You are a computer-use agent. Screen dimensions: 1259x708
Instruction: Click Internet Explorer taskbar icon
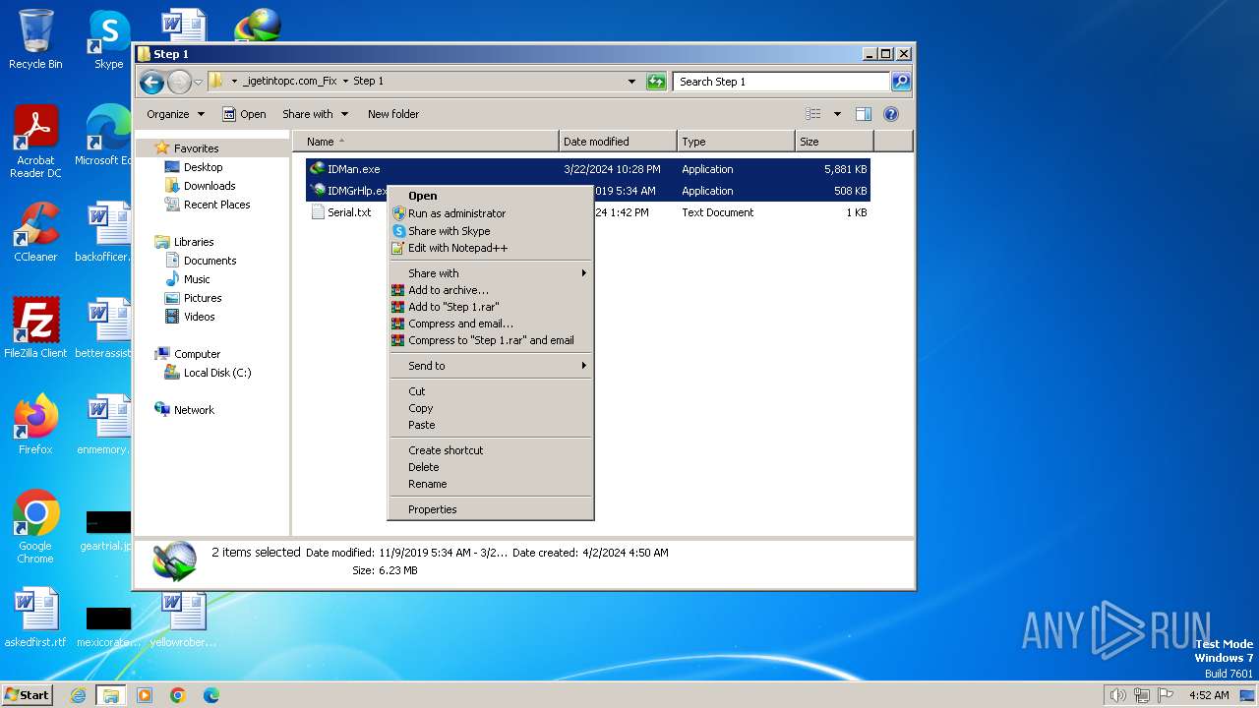pyautogui.click(x=79, y=695)
